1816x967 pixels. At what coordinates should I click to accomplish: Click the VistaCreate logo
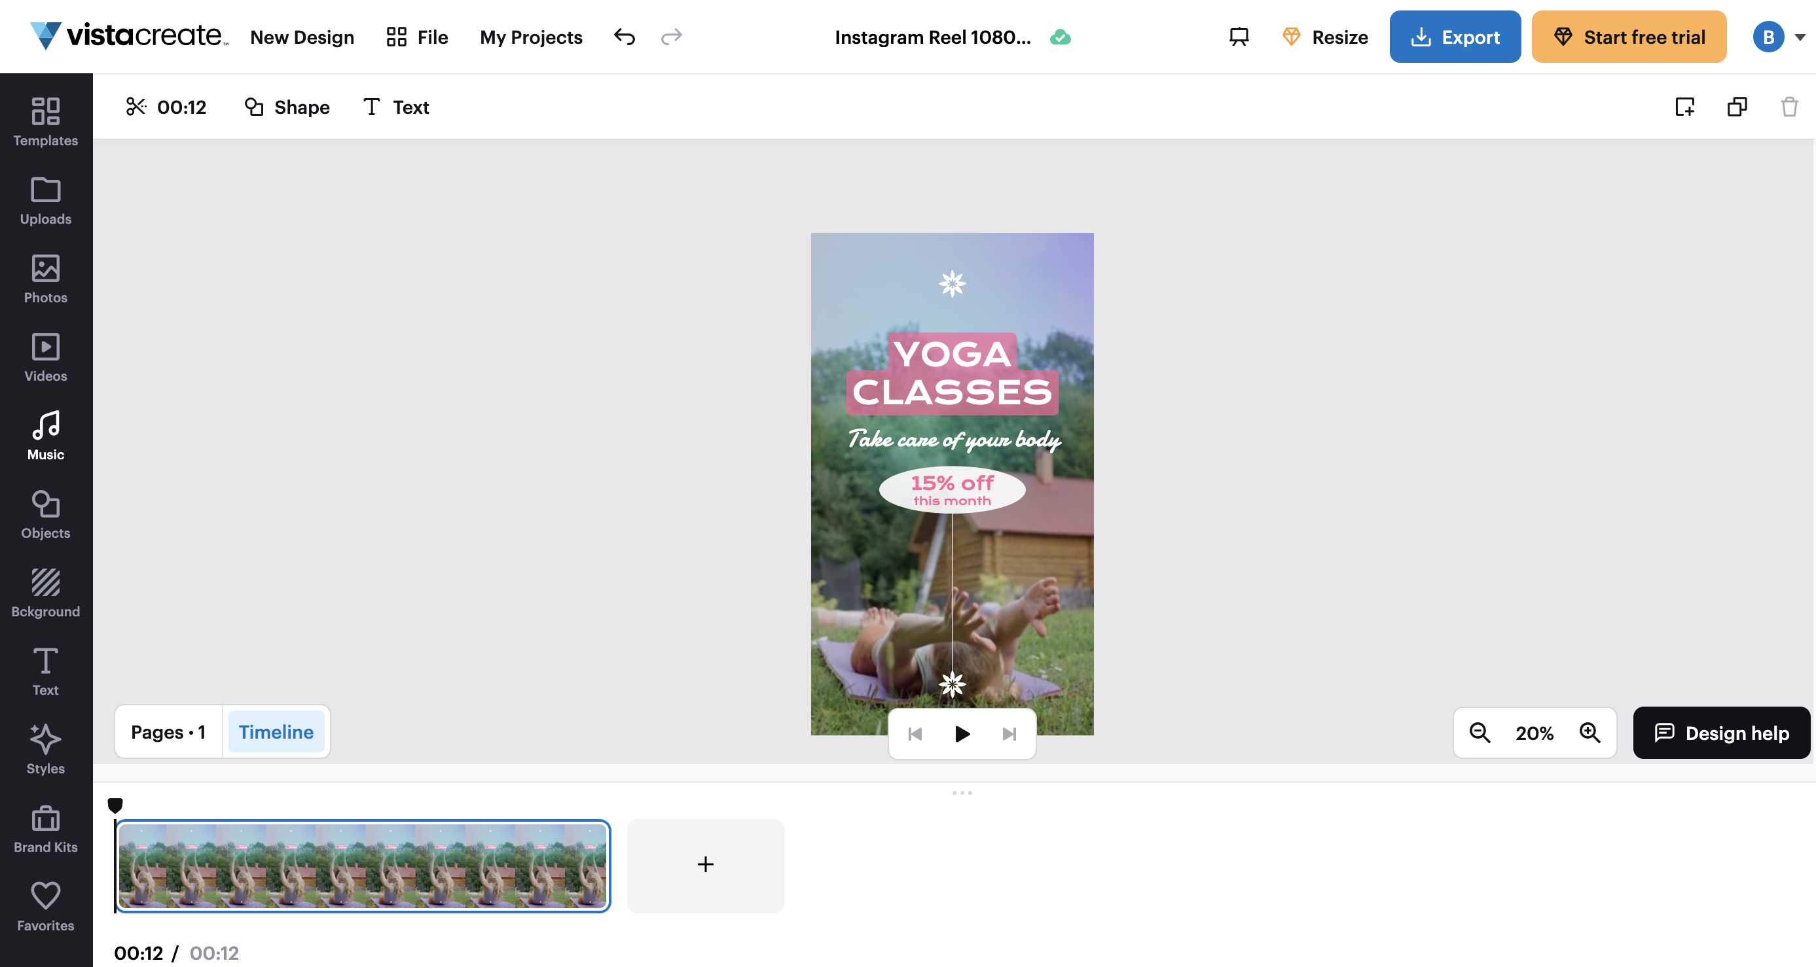[x=129, y=36]
